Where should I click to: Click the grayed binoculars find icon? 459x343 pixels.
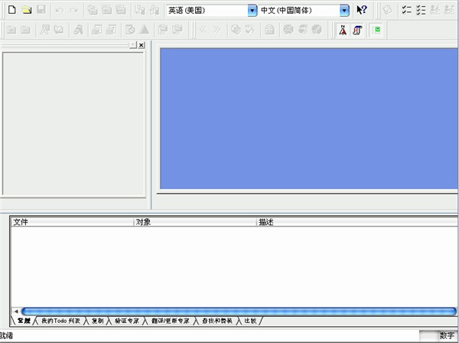click(x=79, y=30)
